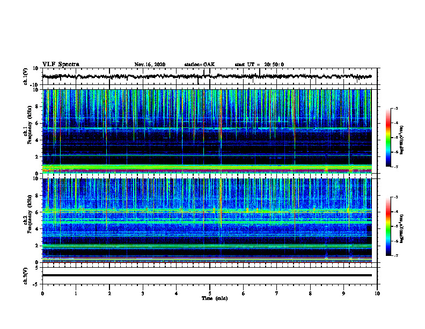This screenshot has width=425, height=329.
Task: Click the time-axis tick label "7"
Action: pyautogui.click(x=277, y=294)
